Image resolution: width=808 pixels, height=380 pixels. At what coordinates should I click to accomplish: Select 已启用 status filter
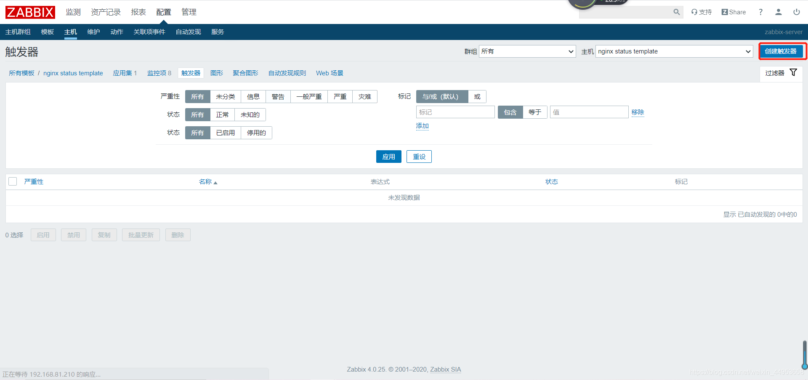coord(226,133)
